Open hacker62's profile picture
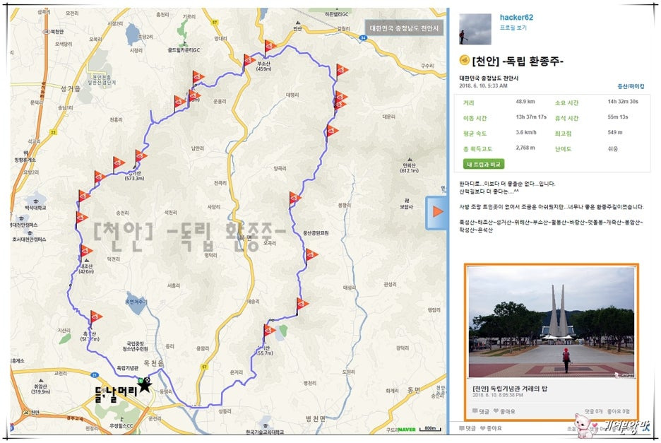This screenshot has height=443, width=661. click(475, 29)
